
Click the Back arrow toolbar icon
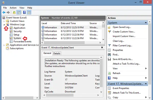pyautogui.click(x=4, y=12)
